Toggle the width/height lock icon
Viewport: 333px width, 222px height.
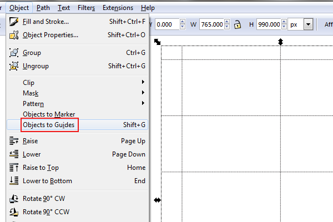237,24
